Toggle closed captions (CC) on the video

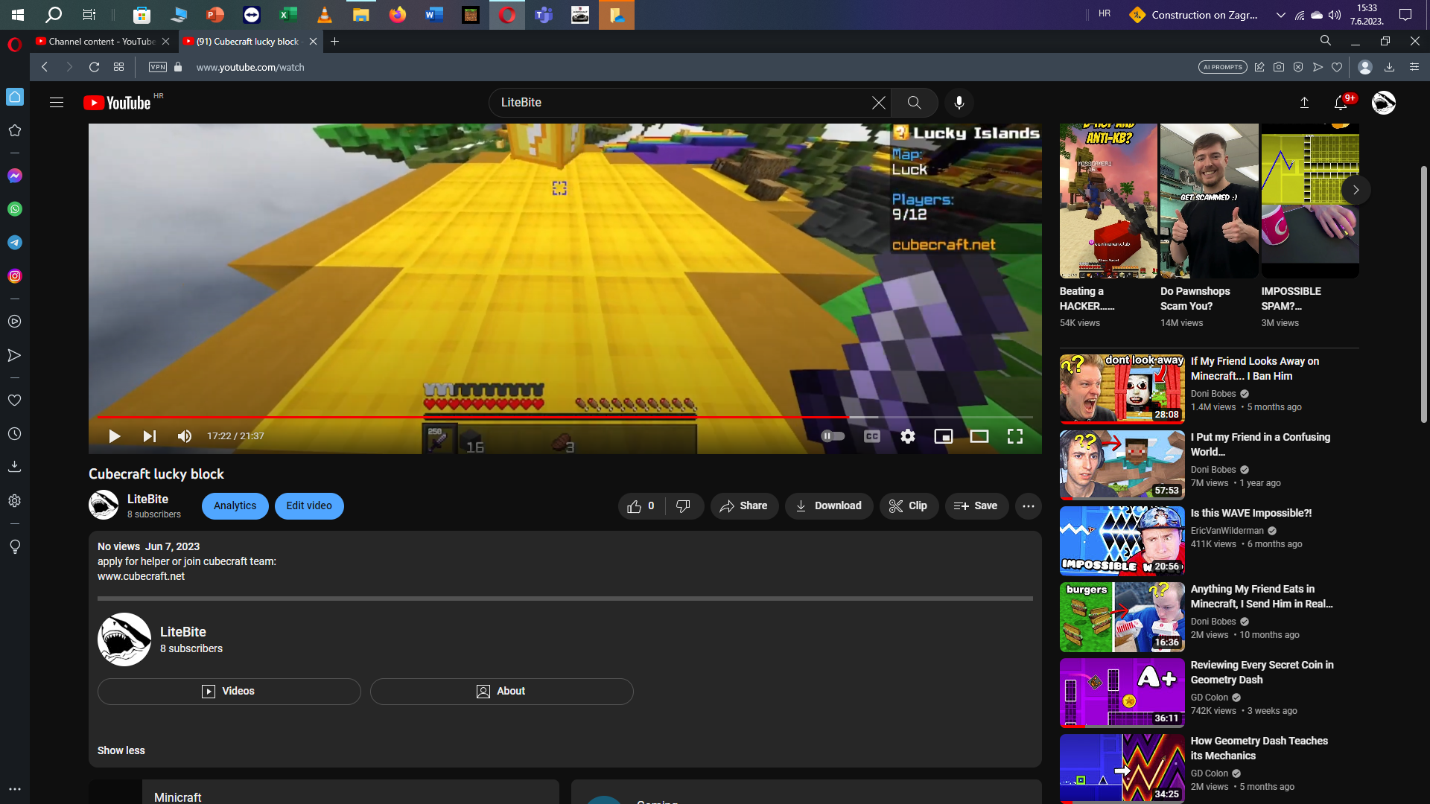[x=871, y=436]
